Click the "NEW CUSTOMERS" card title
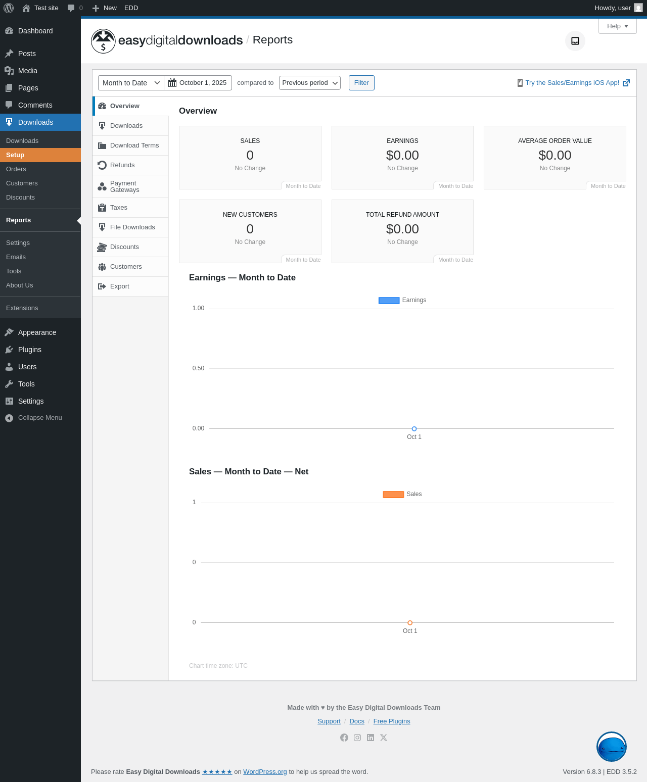The image size is (647, 782). 250,215
